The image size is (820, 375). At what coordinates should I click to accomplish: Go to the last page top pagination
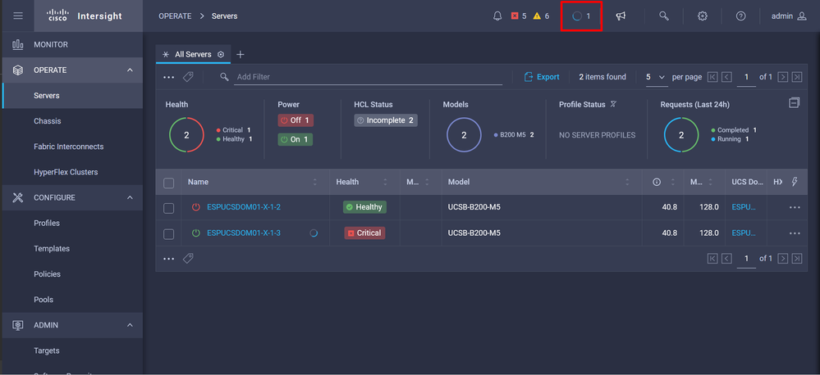797,77
